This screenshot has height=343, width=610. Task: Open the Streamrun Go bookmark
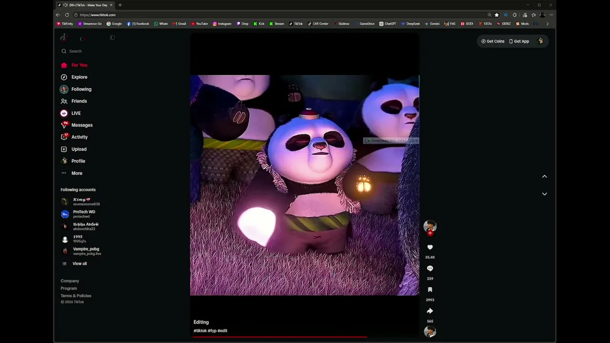(x=90, y=24)
